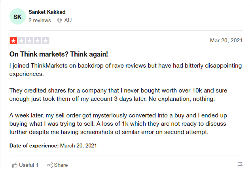Viewport: 252px width, 170px height.
Task: Click the 2 reviews count
Action: pos(40,21)
